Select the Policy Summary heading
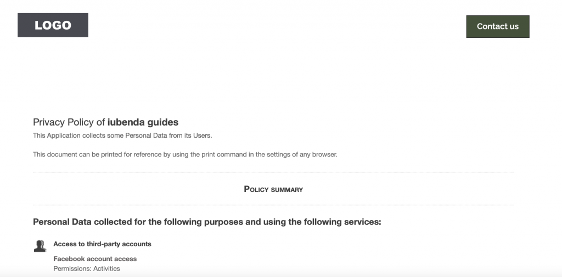562x277 pixels. coord(273,189)
